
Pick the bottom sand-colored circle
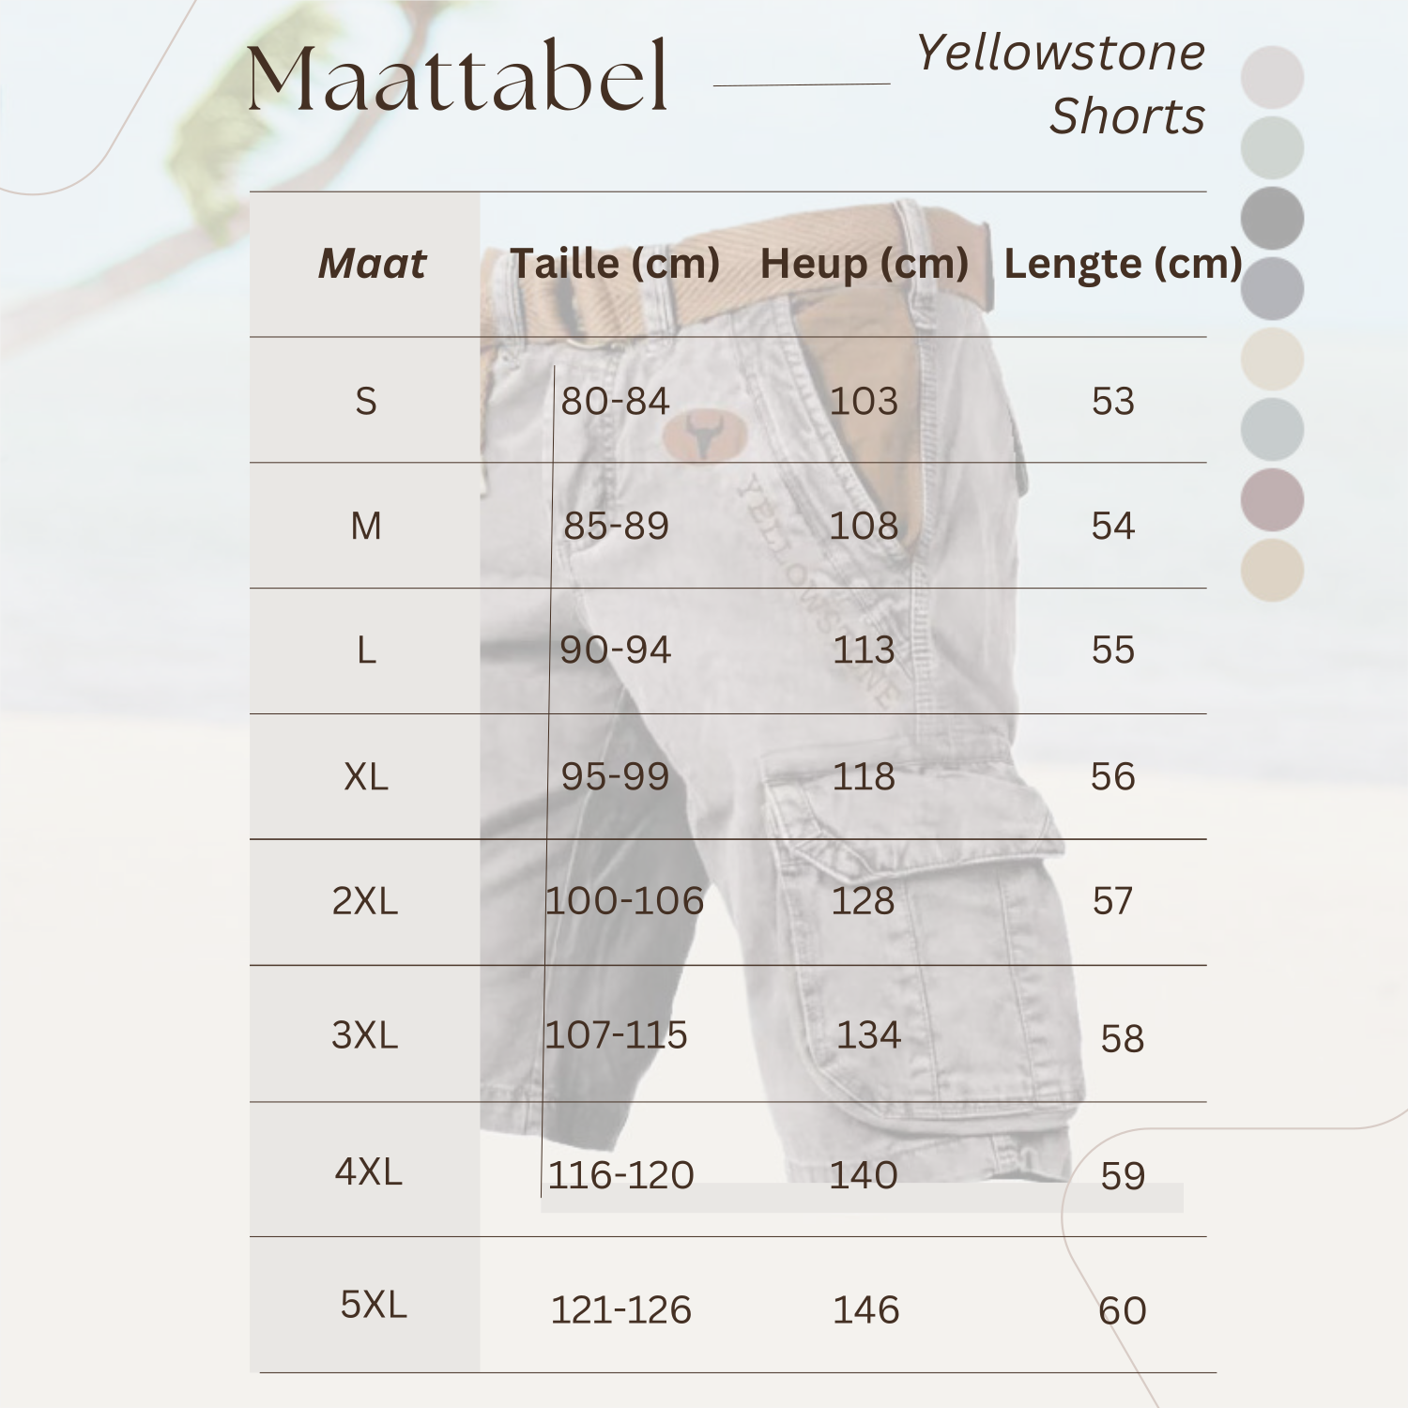1272,570
